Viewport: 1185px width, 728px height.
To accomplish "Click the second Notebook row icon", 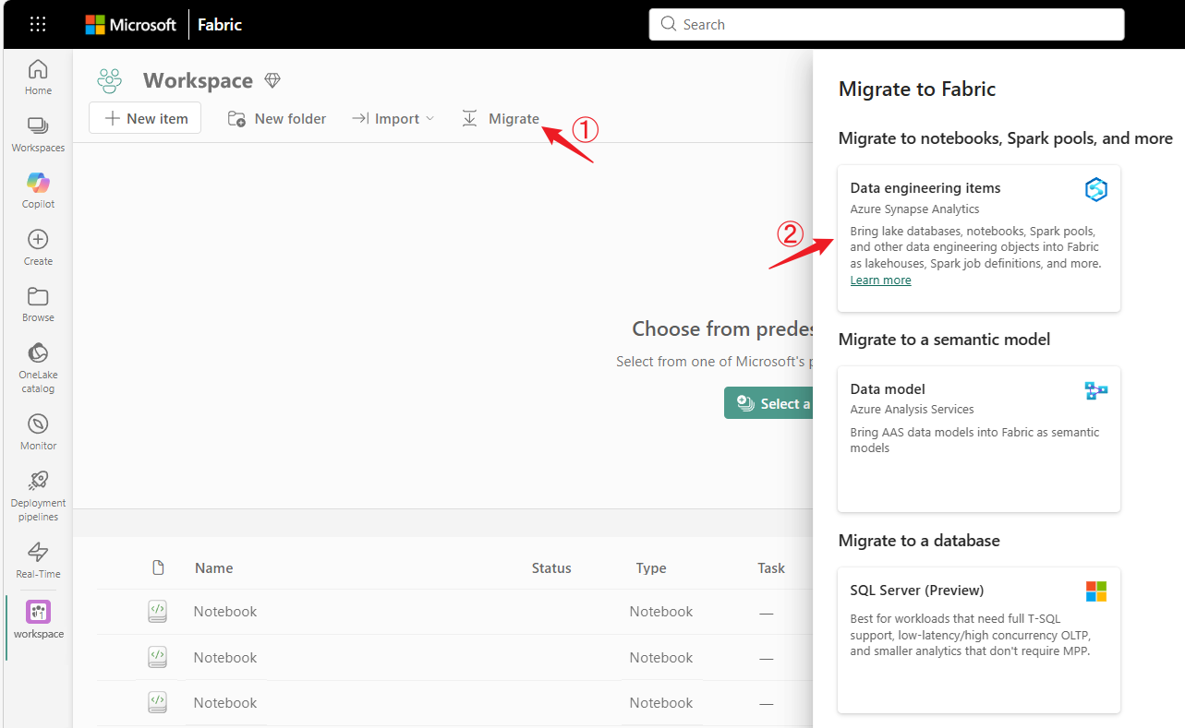I will 158,658.
